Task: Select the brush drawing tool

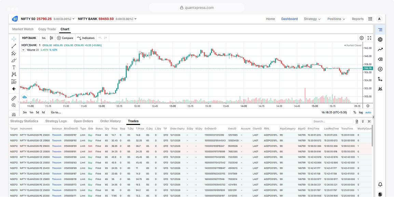Action: pyautogui.click(x=14, y=60)
